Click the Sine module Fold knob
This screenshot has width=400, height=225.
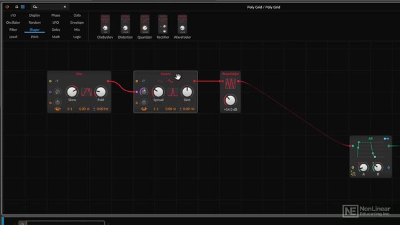[101, 92]
